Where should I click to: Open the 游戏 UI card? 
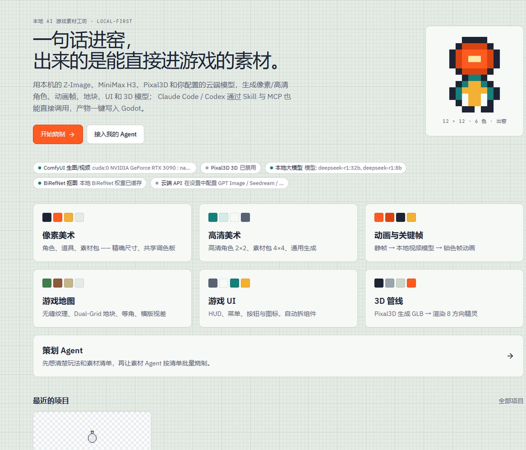point(278,298)
